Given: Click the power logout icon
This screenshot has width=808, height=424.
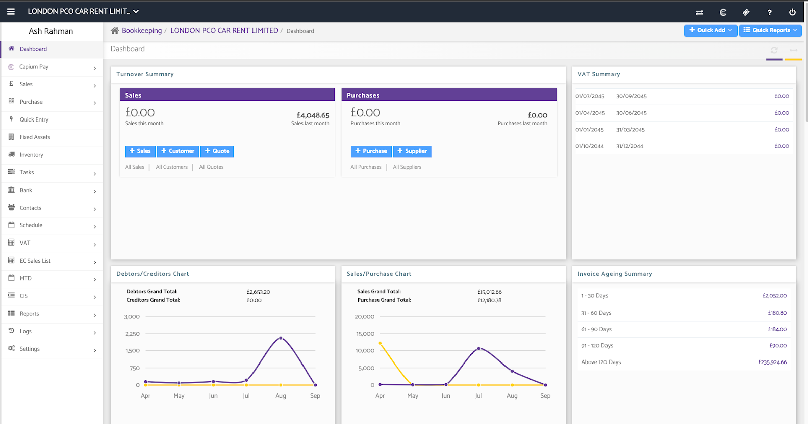Looking at the screenshot, I should coord(792,12).
